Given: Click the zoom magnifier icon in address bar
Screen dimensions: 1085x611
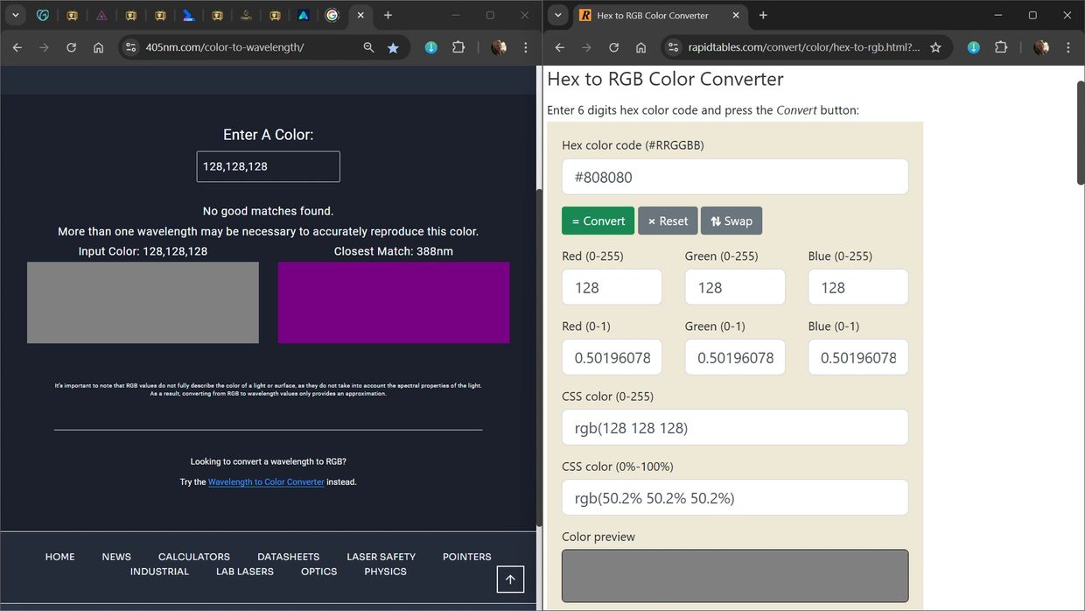Looking at the screenshot, I should [368, 48].
